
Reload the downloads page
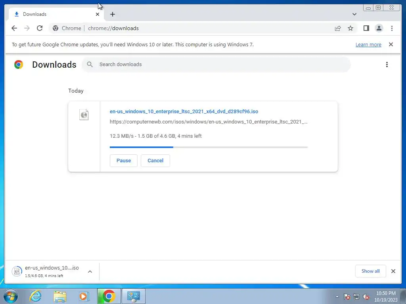40,28
